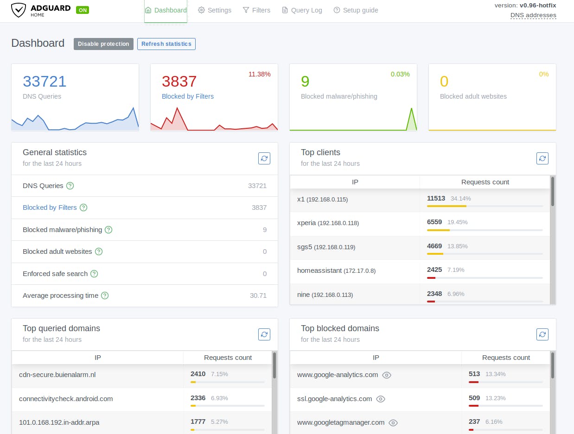Open the Blocked adult websites help icon
This screenshot has height=434, width=574.
pos(98,252)
